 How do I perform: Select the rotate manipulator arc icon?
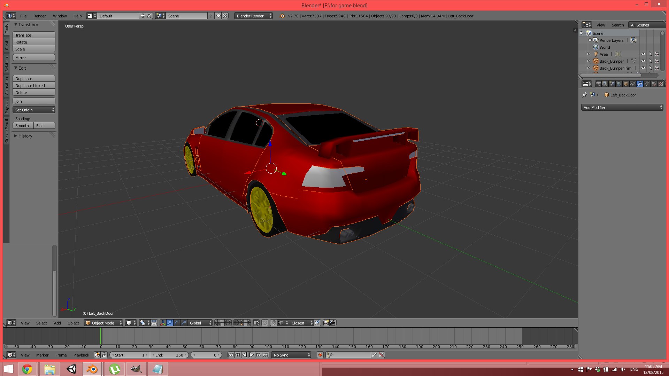[177, 323]
